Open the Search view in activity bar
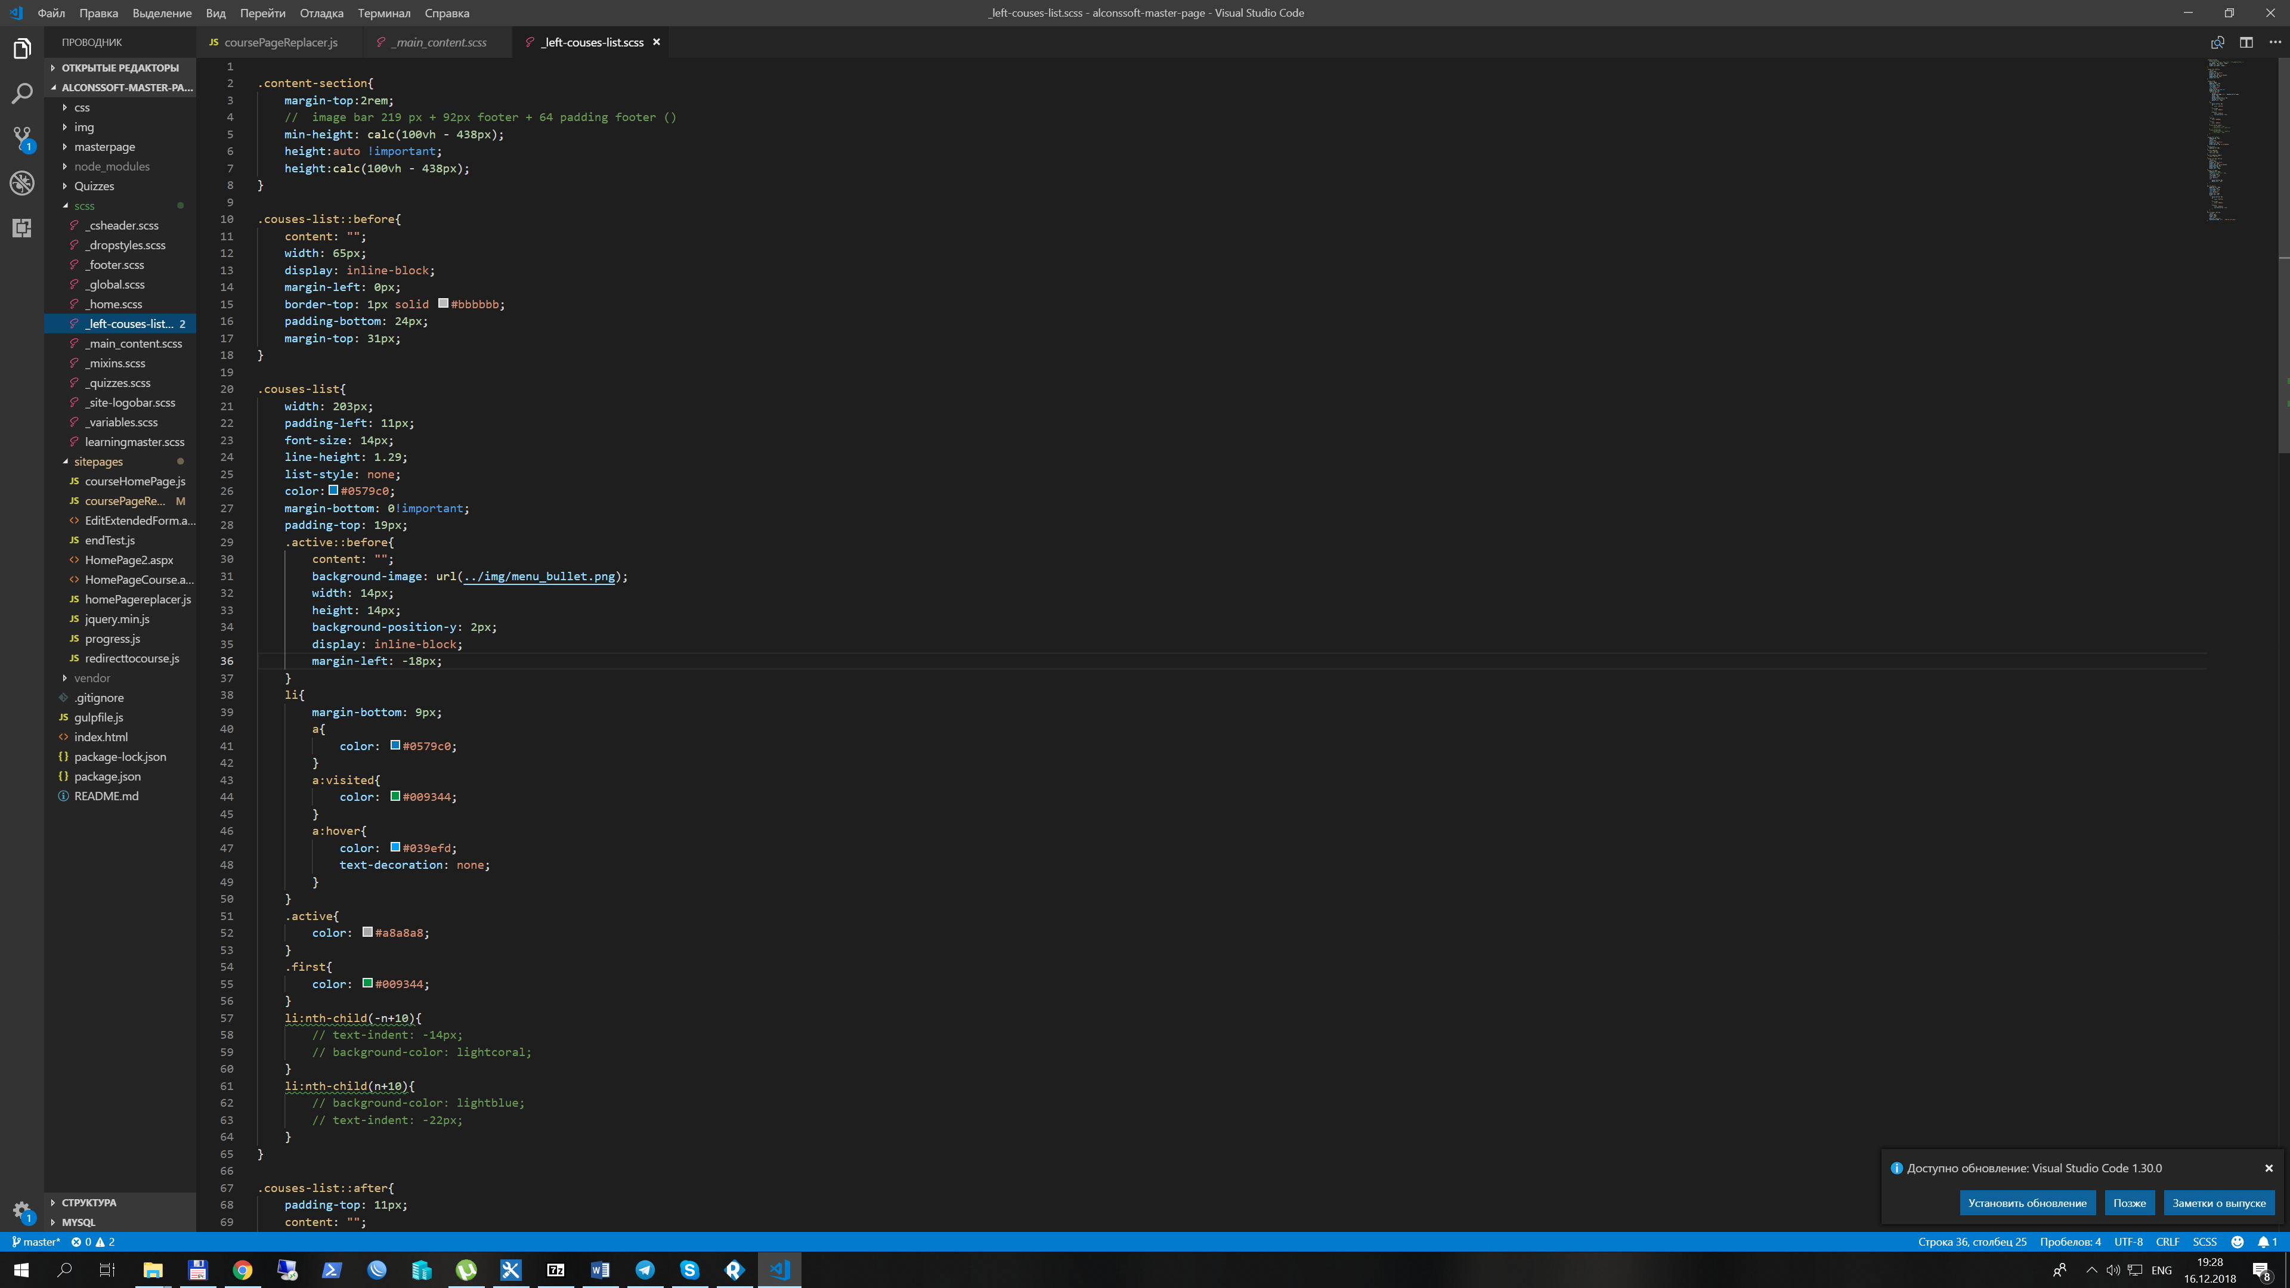Image resolution: width=2290 pixels, height=1288 pixels. [x=22, y=94]
